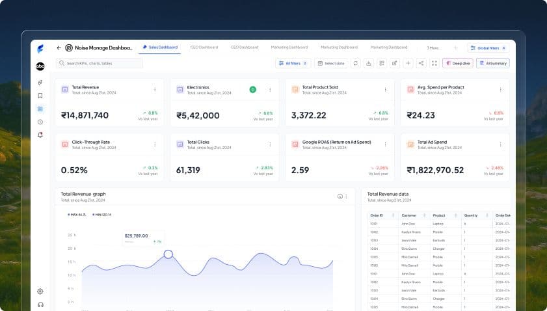The width and height of the screenshot is (547, 311).
Task: Open the Global filters button
Action: pos(488,47)
